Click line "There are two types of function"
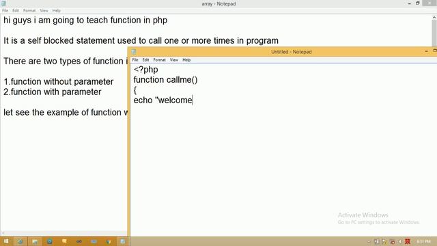Viewport: 437px width, 246px height. [66, 61]
